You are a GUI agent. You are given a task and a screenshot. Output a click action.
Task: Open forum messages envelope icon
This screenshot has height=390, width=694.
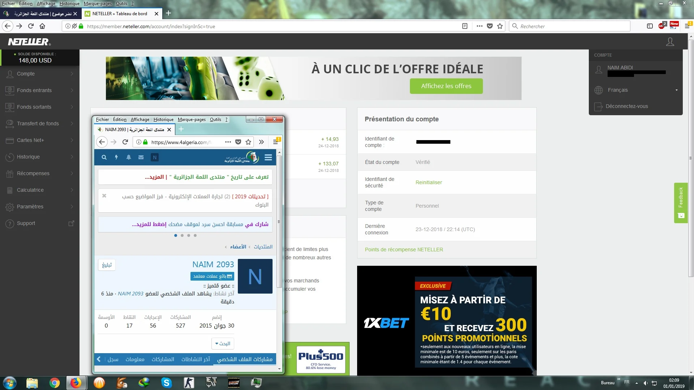[x=141, y=157]
